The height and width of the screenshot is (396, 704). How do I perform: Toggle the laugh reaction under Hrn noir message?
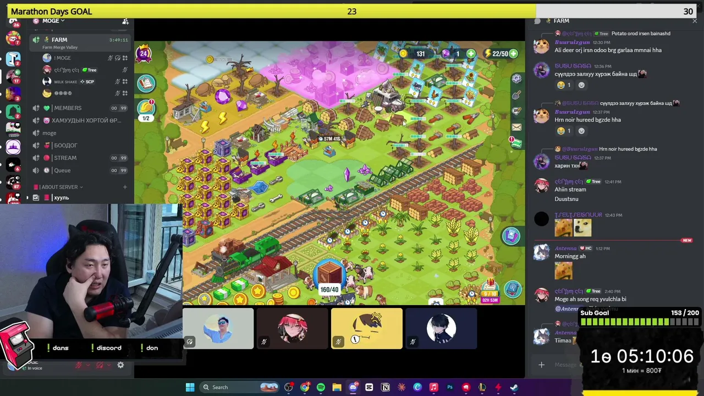pyautogui.click(x=564, y=131)
